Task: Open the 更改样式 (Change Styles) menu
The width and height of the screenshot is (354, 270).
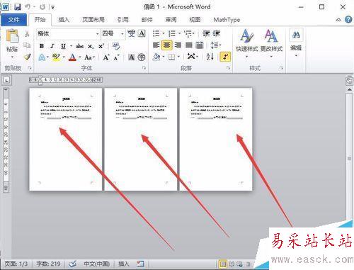Action: pos(271,44)
